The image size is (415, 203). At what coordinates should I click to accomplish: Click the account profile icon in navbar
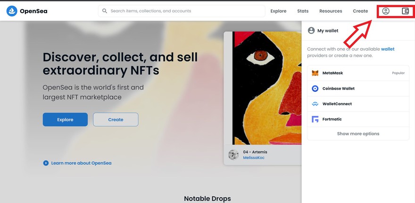386,11
